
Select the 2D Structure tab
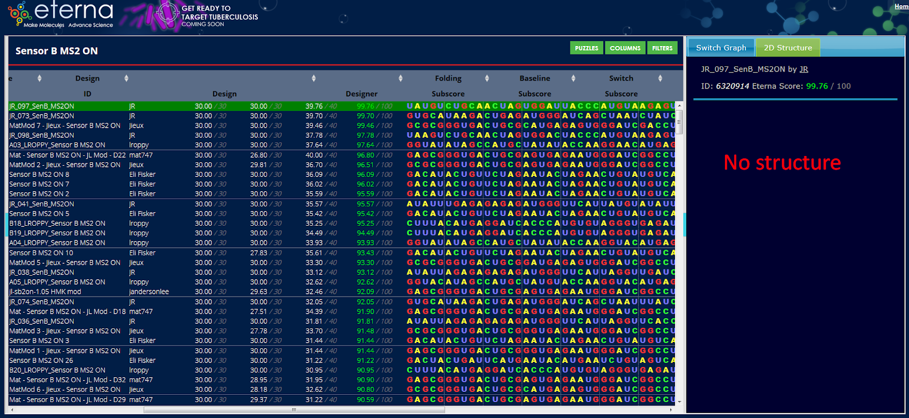(787, 48)
